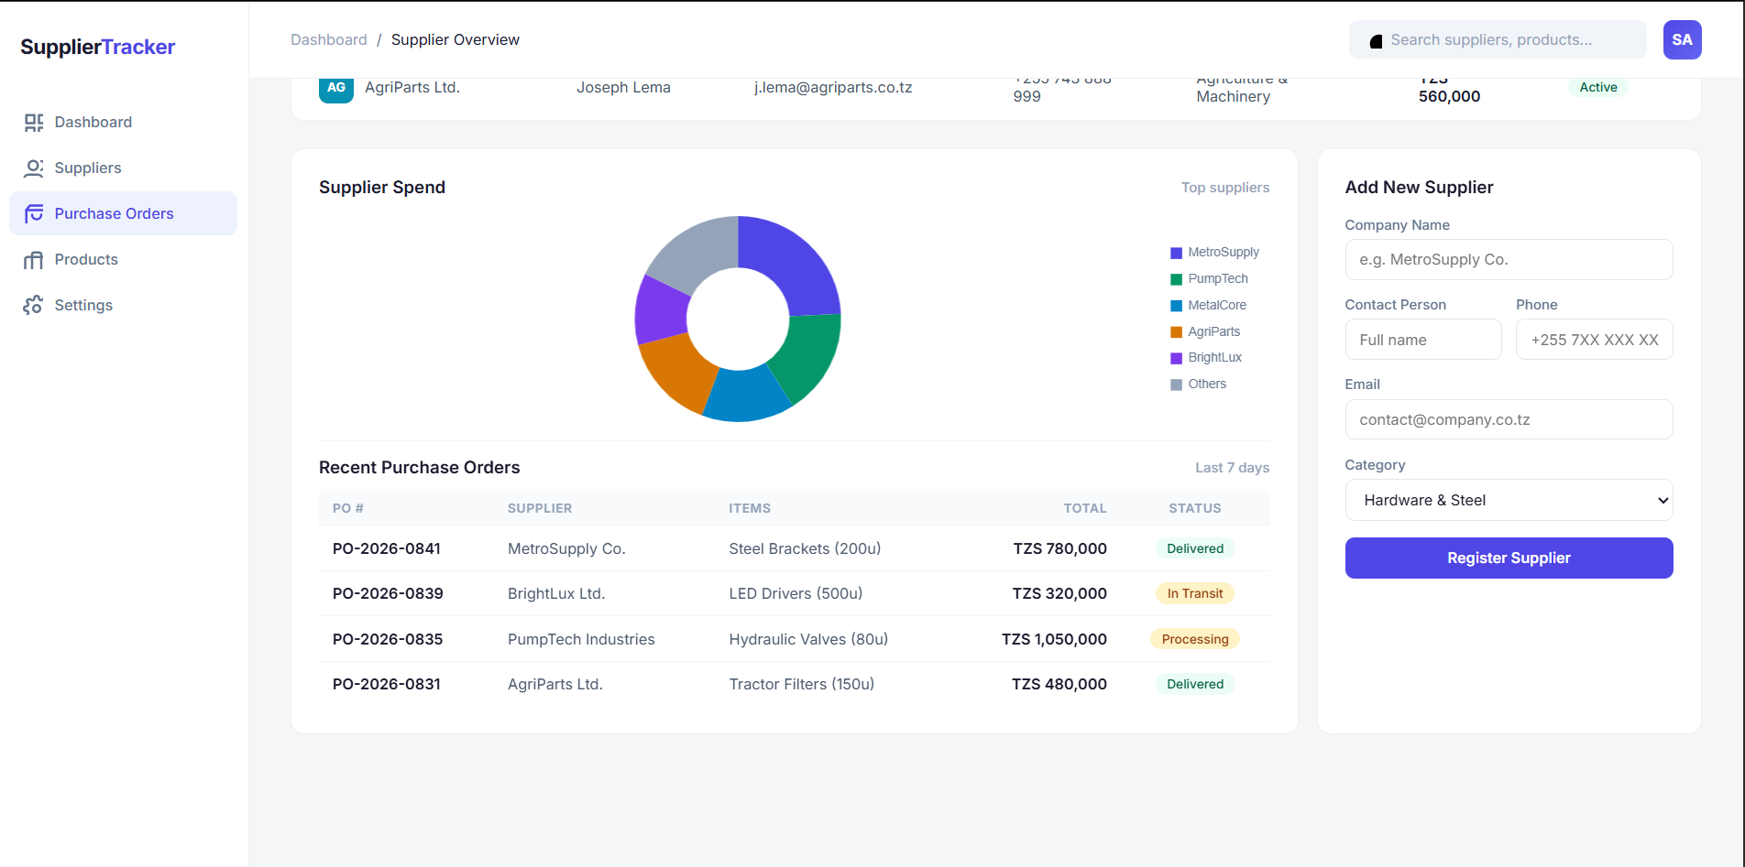Click the Company Name input field

[1509, 260]
